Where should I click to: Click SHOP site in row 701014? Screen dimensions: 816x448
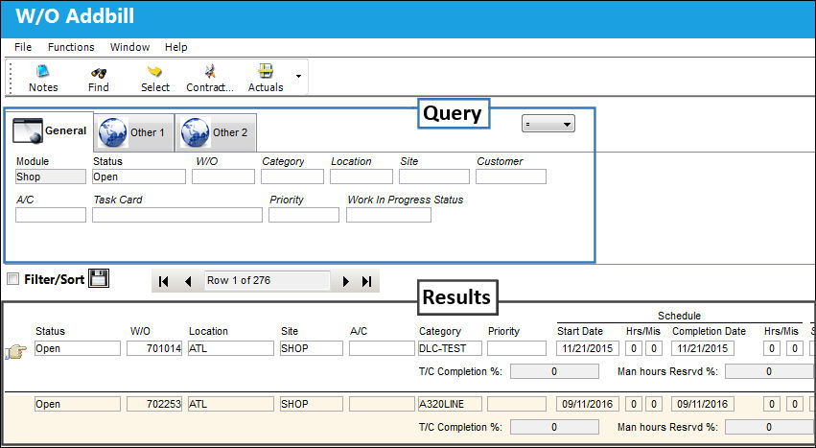(x=312, y=348)
